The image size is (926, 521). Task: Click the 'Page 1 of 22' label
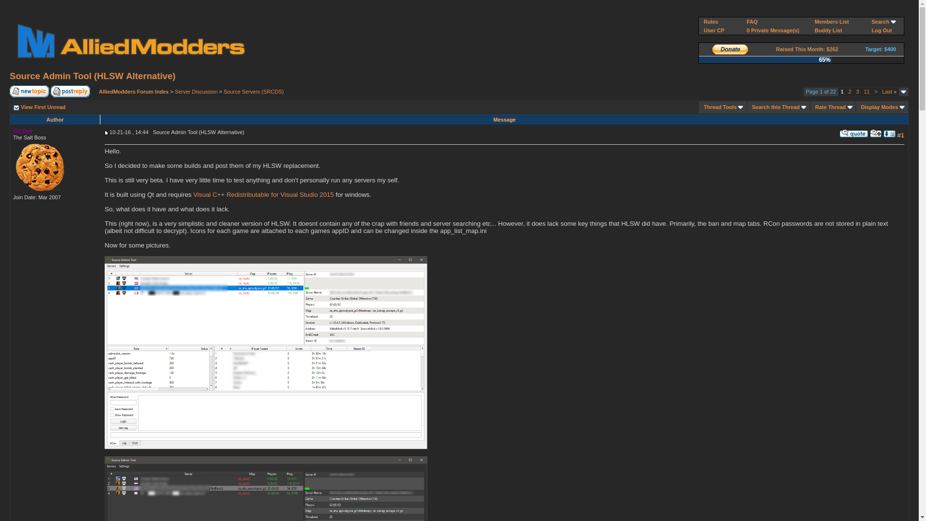(x=820, y=92)
